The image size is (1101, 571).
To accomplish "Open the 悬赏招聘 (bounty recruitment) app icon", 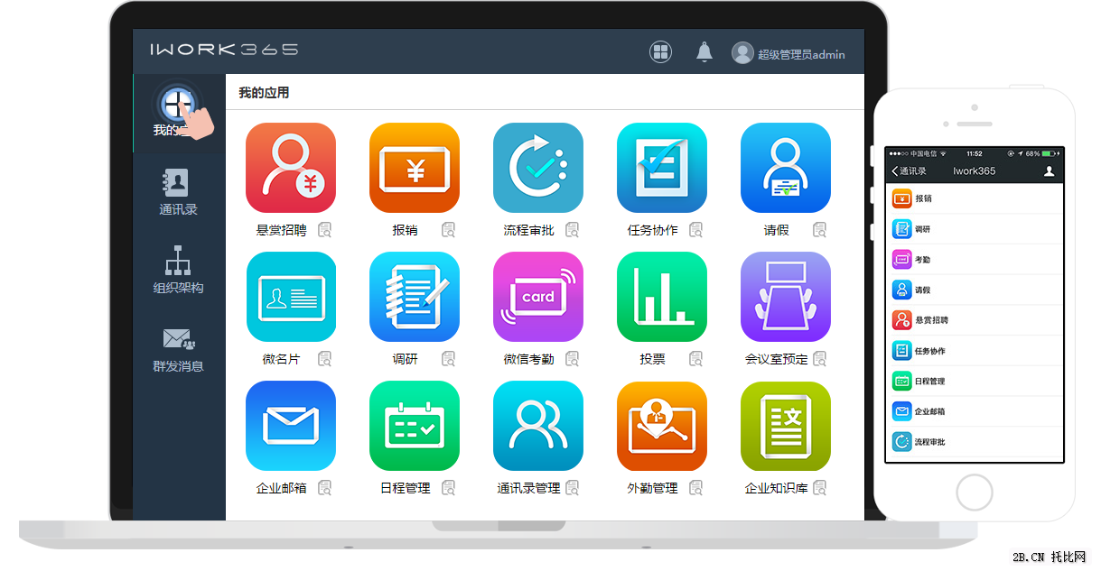I will 291,168.
